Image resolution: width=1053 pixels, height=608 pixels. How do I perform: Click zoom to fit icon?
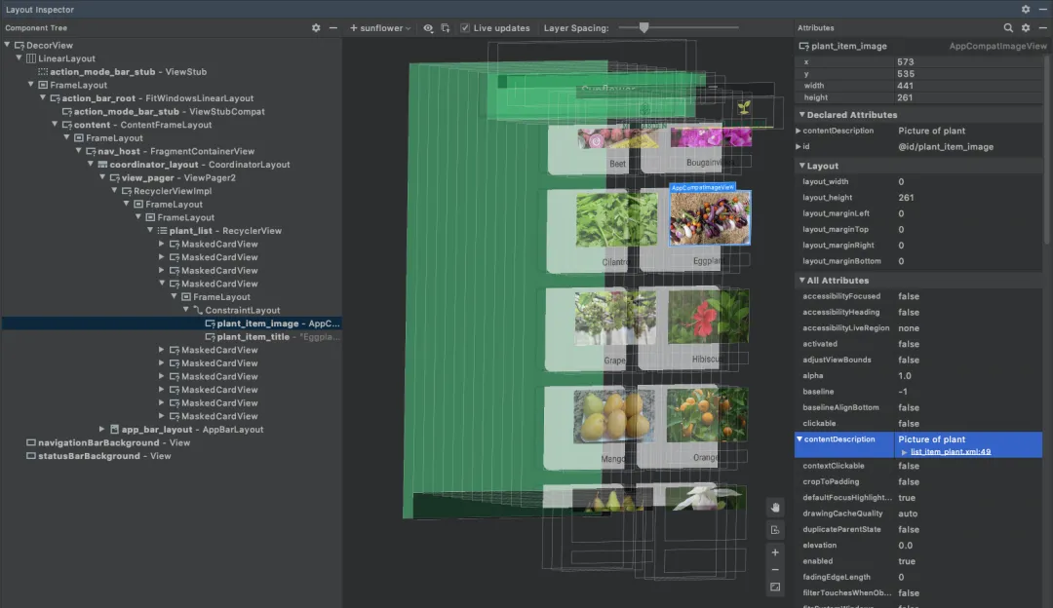click(x=775, y=588)
